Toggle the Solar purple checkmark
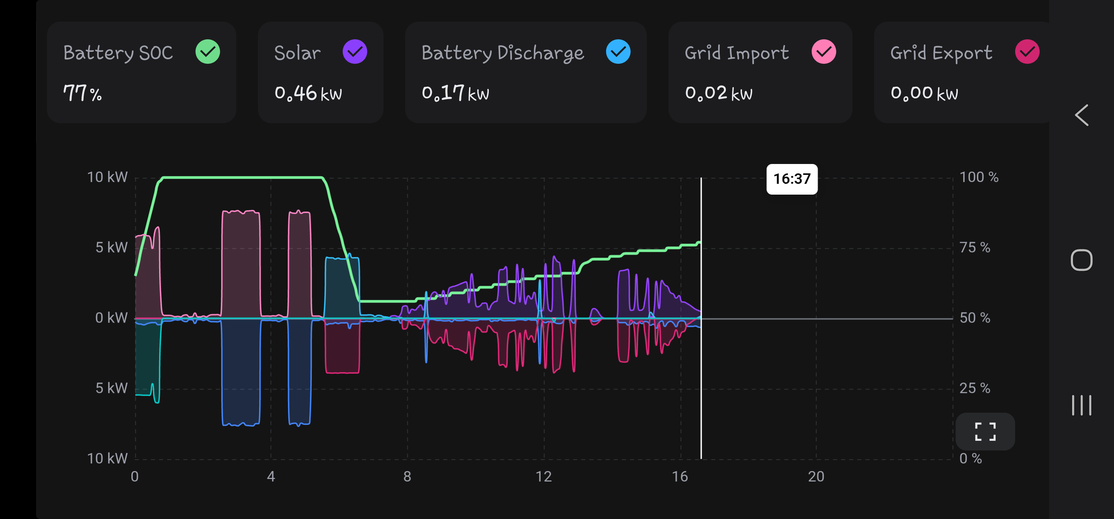Image resolution: width=1114 pixels, height=519 pixels. (355, 52)
